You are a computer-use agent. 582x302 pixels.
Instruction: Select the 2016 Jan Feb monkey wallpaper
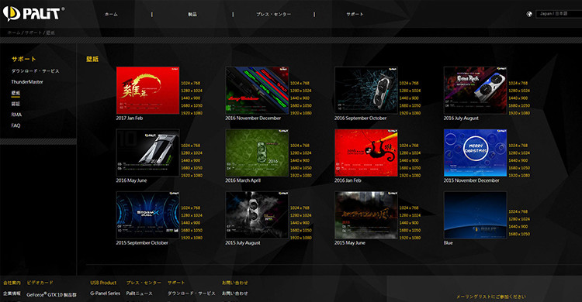tap(366, 153)
